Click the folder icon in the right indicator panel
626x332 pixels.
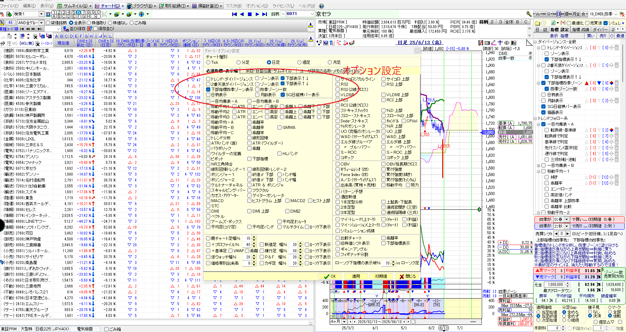[537, 23]
